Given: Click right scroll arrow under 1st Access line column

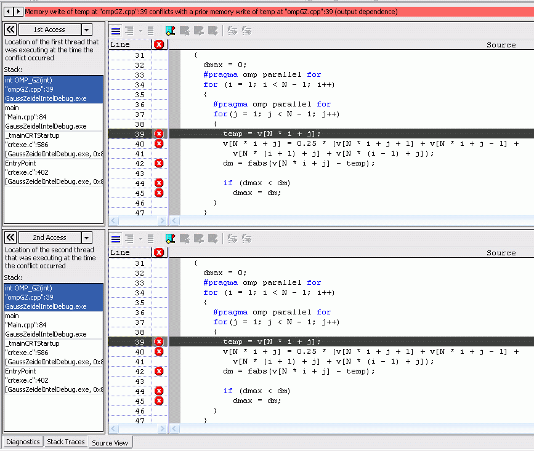Looking at the screenshot, I should point(163,221).
